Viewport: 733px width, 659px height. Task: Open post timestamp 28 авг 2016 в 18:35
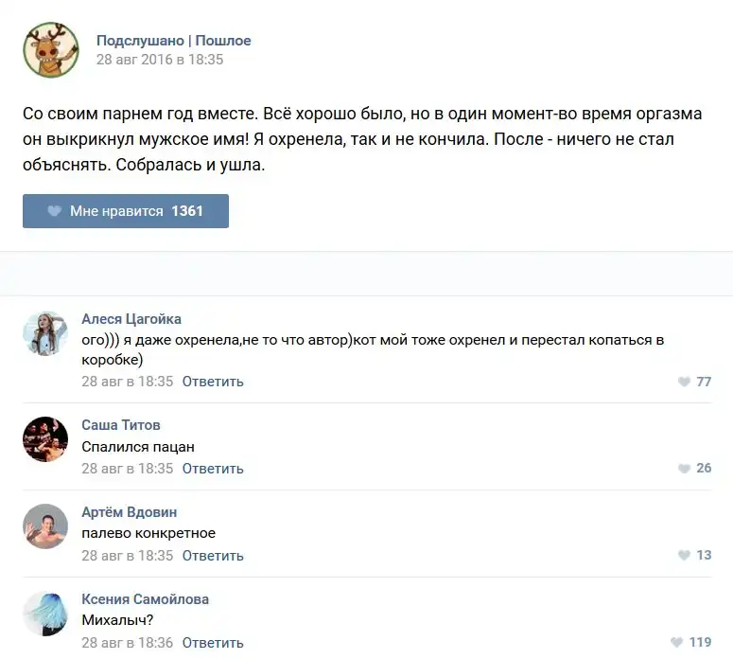pyautogui.click(x=159, y=60)
